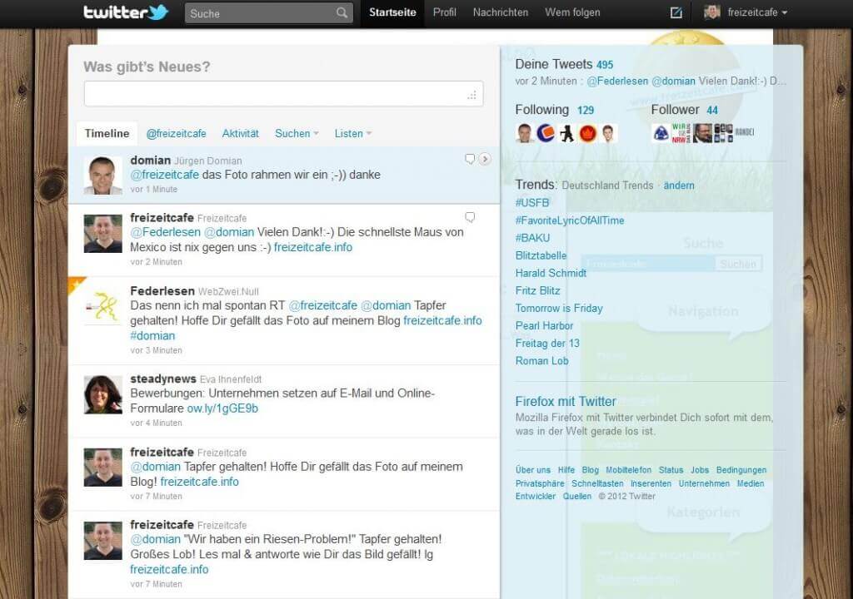This screenshot has height=599, width=853.
Task: Click the bearded man avatar under Follower
Action: coord(702,132)
